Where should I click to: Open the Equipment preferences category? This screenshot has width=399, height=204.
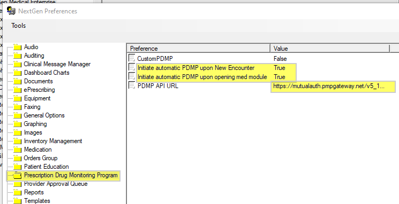(x=37, y=98)
